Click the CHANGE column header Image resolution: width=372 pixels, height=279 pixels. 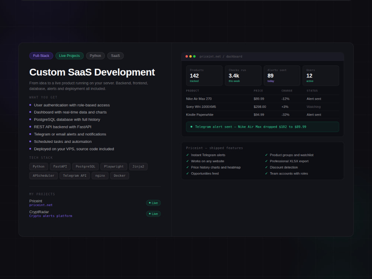287,91
